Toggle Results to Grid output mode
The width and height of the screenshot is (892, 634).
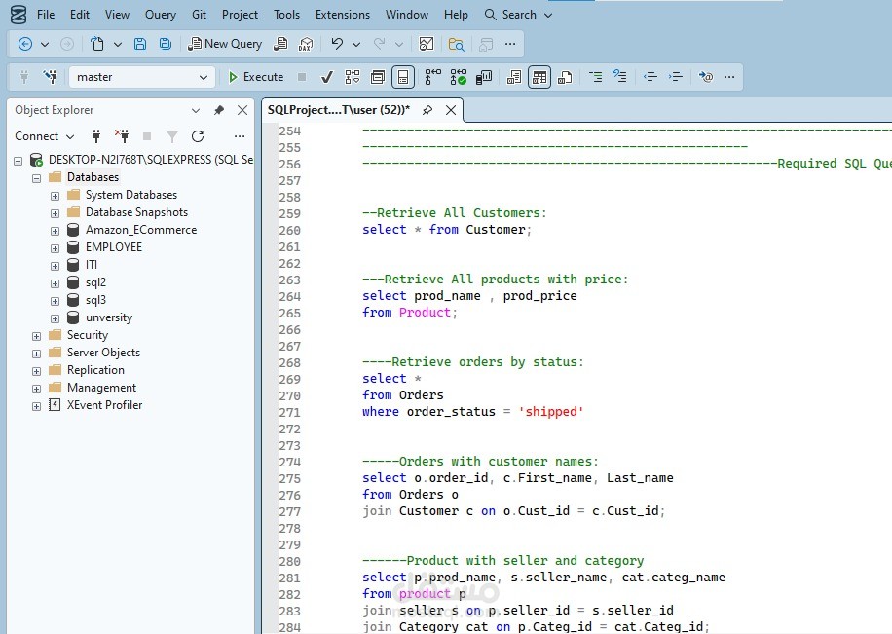pyautogui.click(x=539, y=77)
